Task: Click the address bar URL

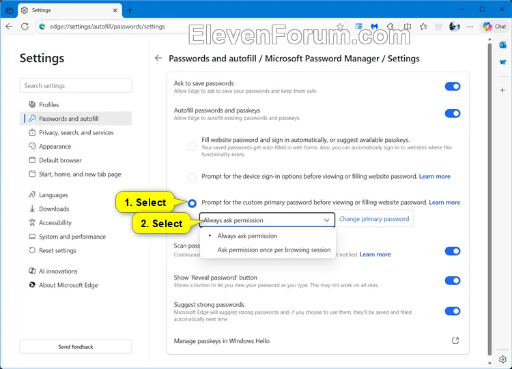Action: coord(107,27)
